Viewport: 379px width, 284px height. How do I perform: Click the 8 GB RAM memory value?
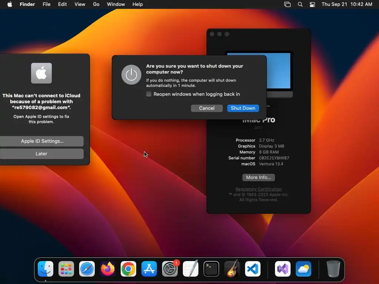[x=269, y=152]
